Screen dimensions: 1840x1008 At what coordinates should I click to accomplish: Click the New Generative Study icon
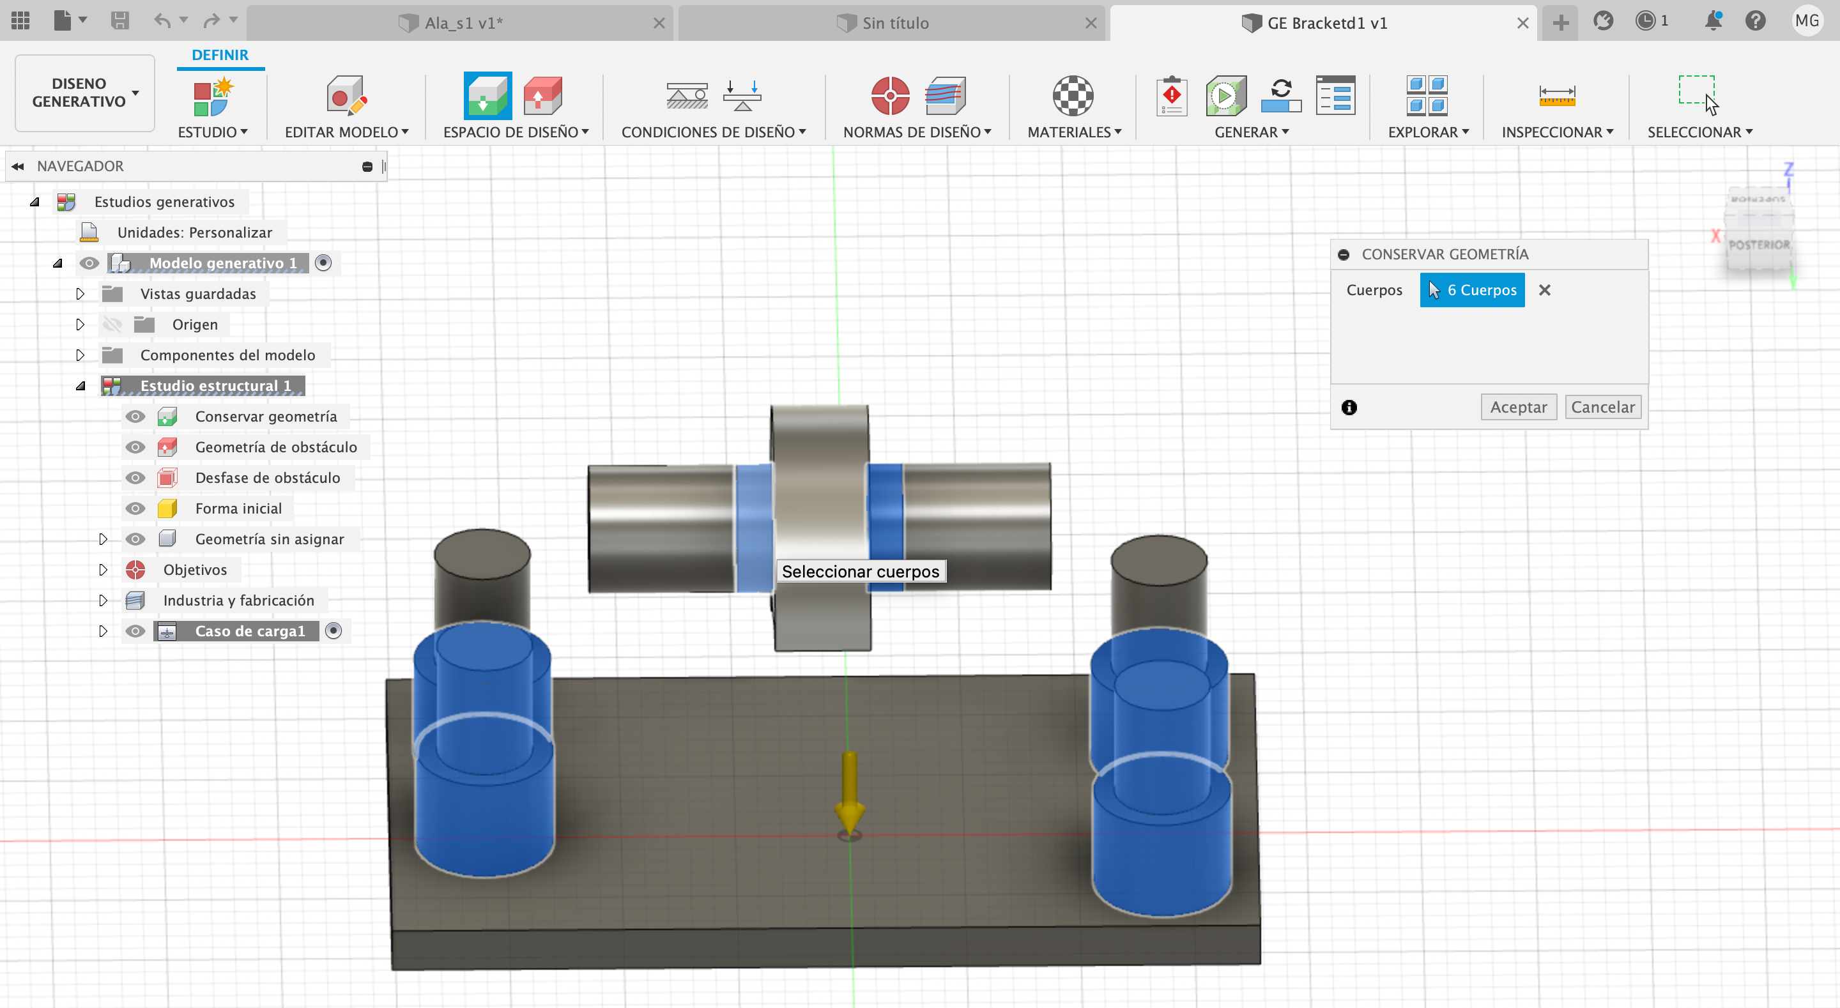[213, 96]
